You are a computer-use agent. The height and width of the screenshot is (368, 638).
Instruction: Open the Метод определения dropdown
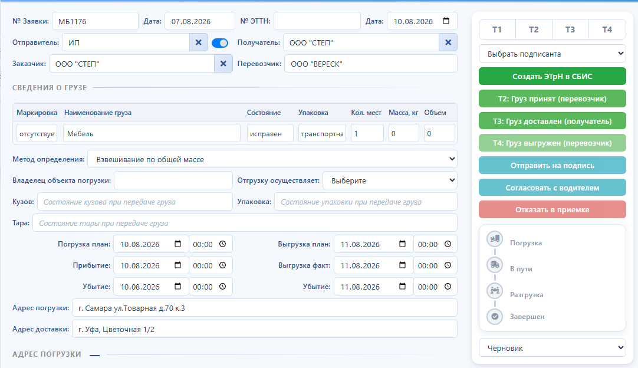point(272,159)
